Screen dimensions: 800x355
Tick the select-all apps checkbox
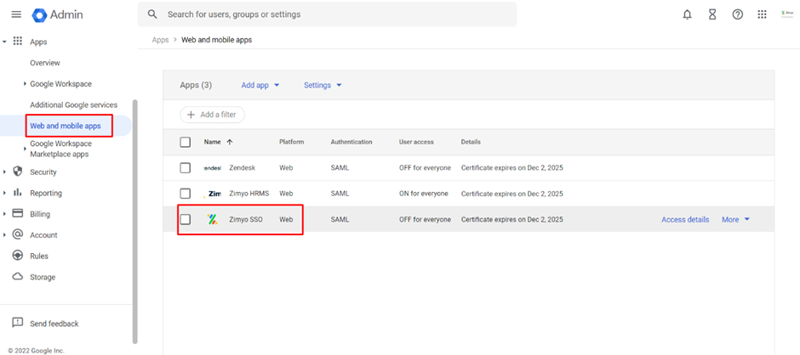click(186, 142)
